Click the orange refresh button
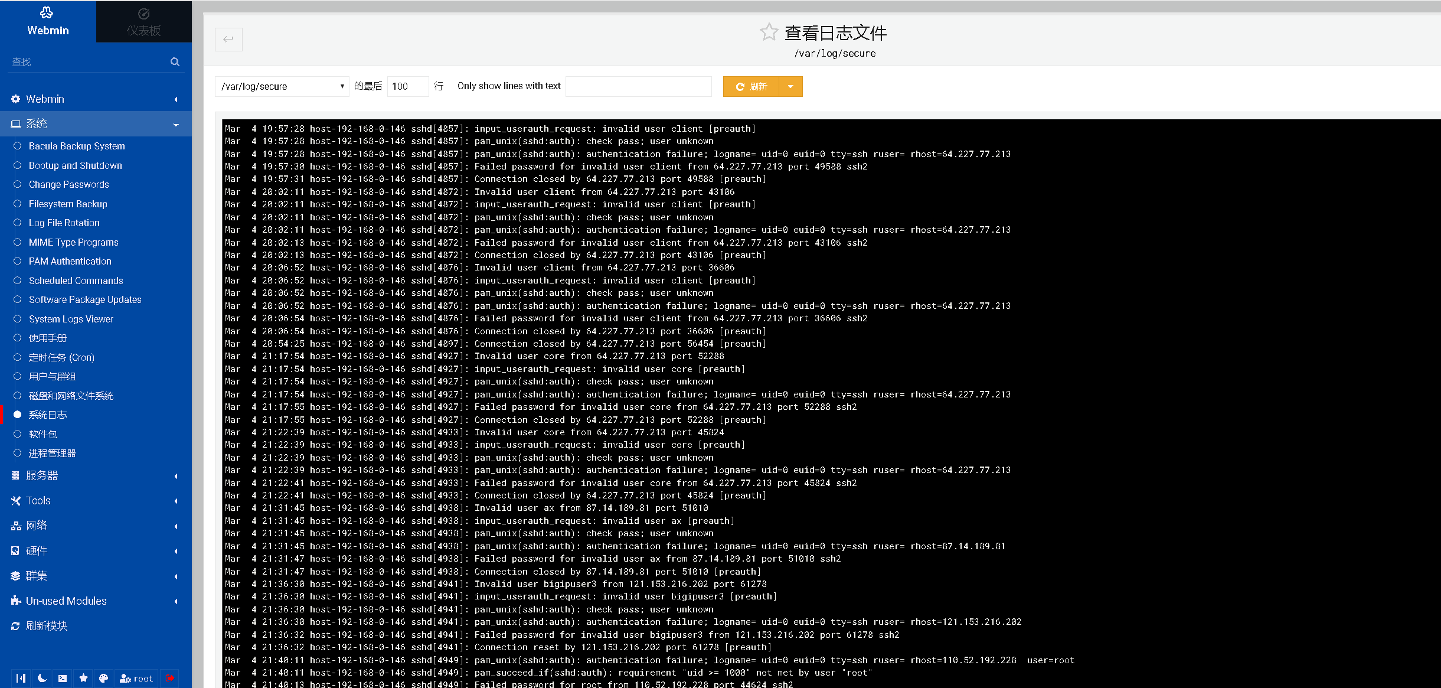Viewport: 1441px width, 688px height. tap(751, 87)
